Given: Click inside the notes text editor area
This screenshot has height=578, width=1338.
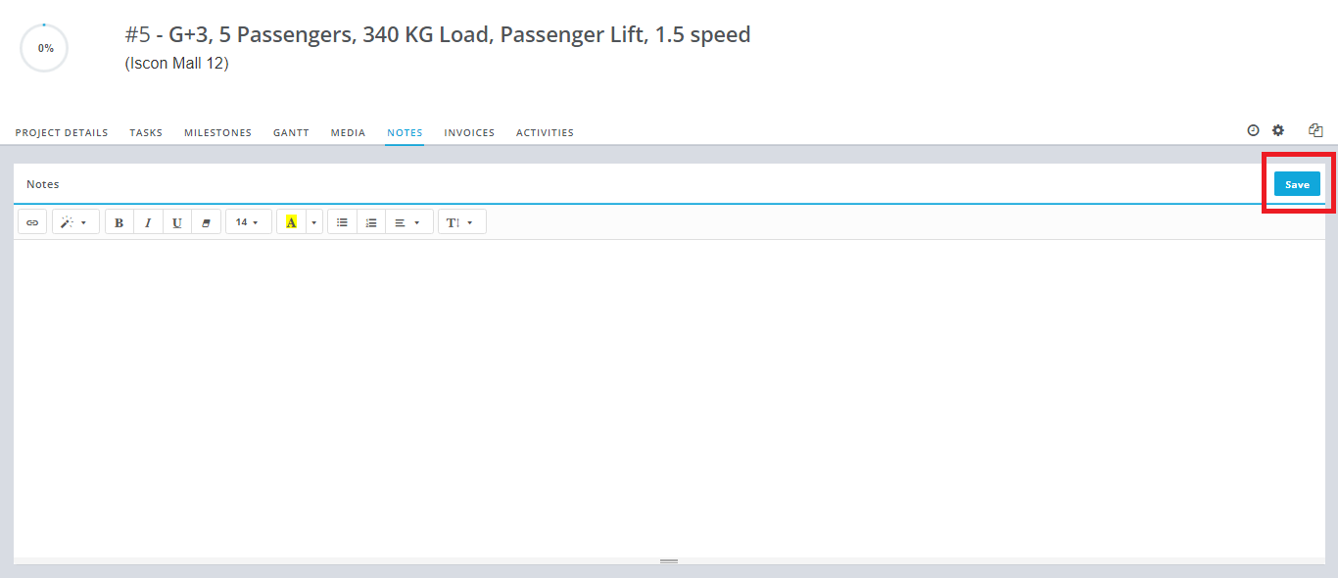Looking at the screenshot, I should (x=669, y=398).
